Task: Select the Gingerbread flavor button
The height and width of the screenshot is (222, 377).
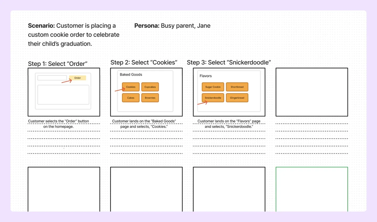Action: [237, 98]
